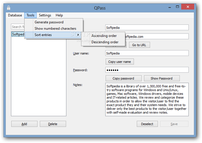Reveal password with Show Password button

pyautogui.click(x=162, y=78)
